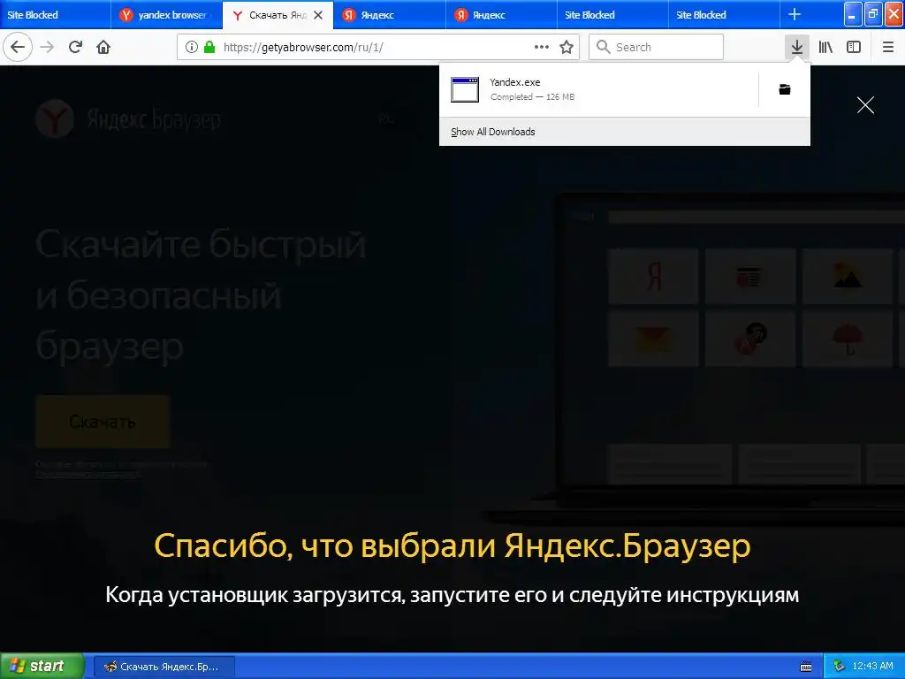Screen dimensions: 905x679
Task: Close the active Скачать Янд tab
Action: [x=318, y=15]
